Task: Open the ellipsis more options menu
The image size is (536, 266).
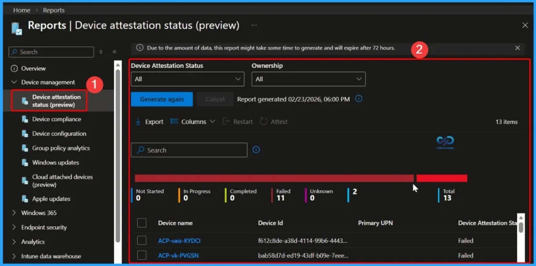Action: coord(254,25)
